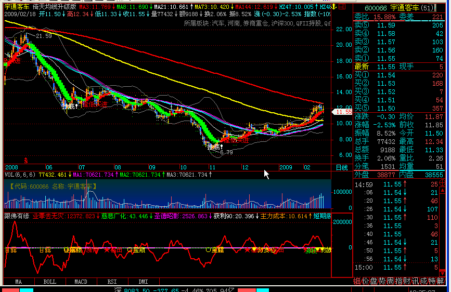This screenshot has width=451, height=292.
Task: Click the 委比 15.88% value
Action: (384, 17)
